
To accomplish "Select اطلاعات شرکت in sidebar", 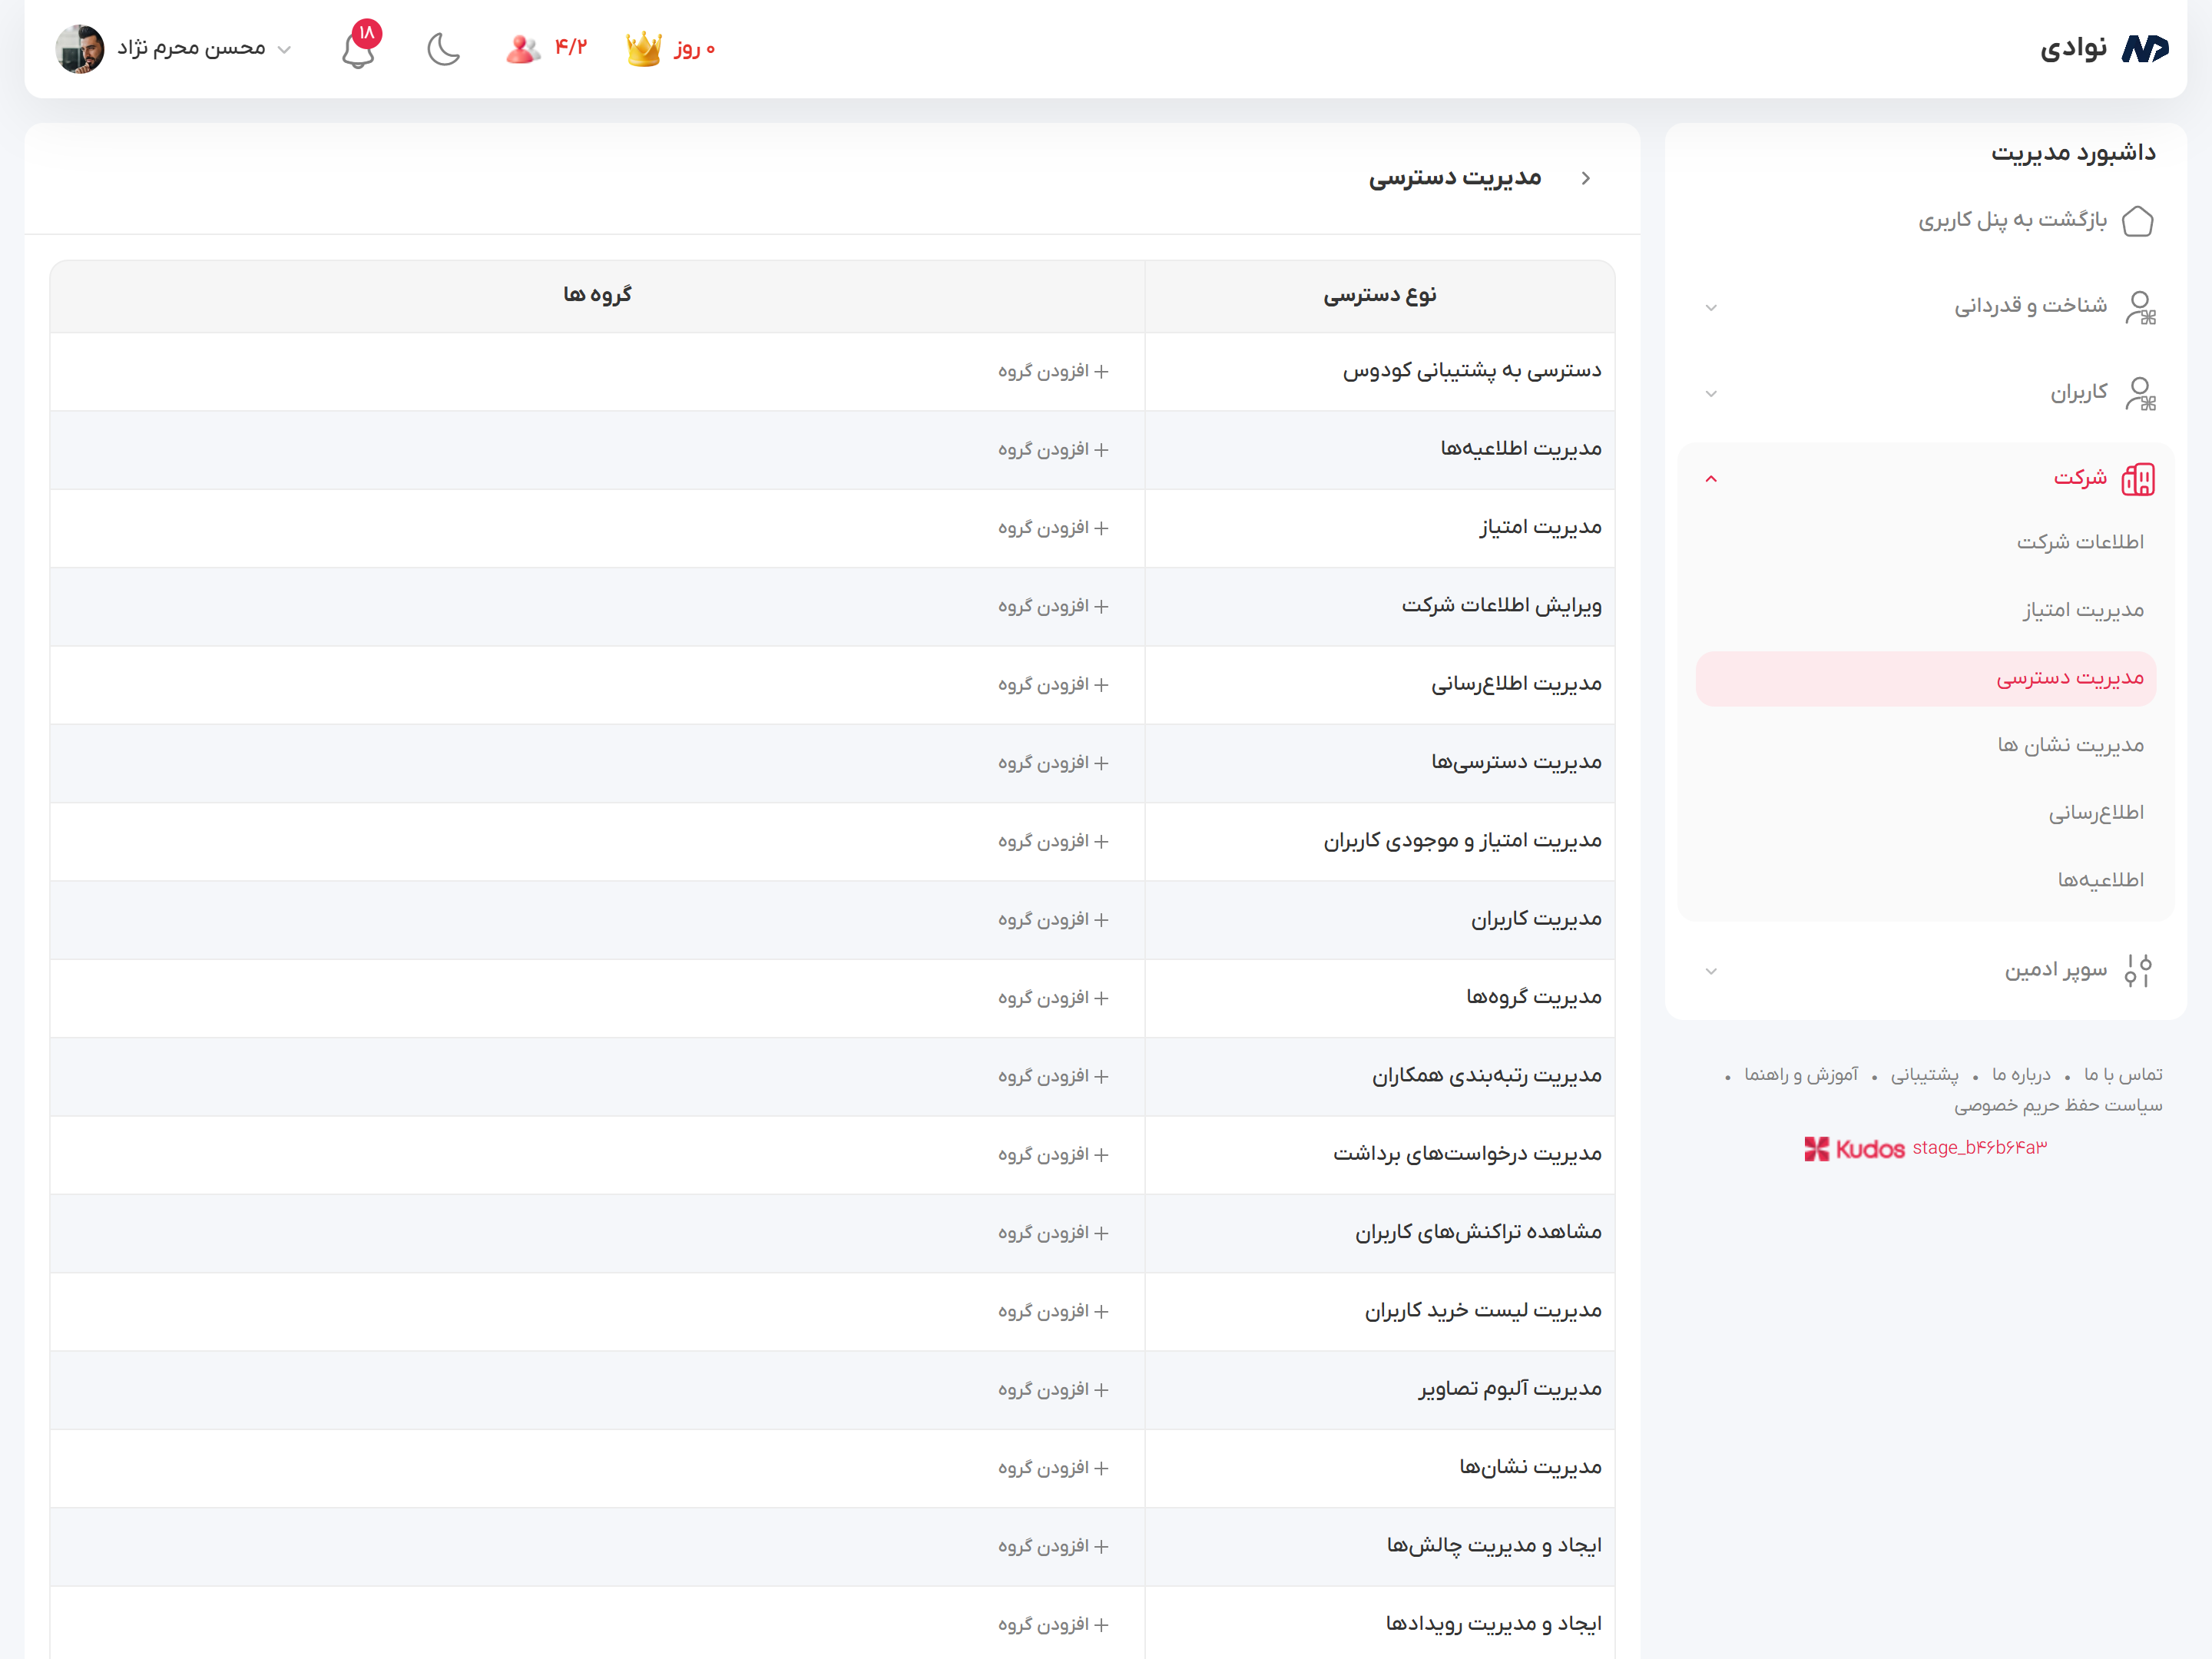I will pyautogui.click(x=2079, y=542).
